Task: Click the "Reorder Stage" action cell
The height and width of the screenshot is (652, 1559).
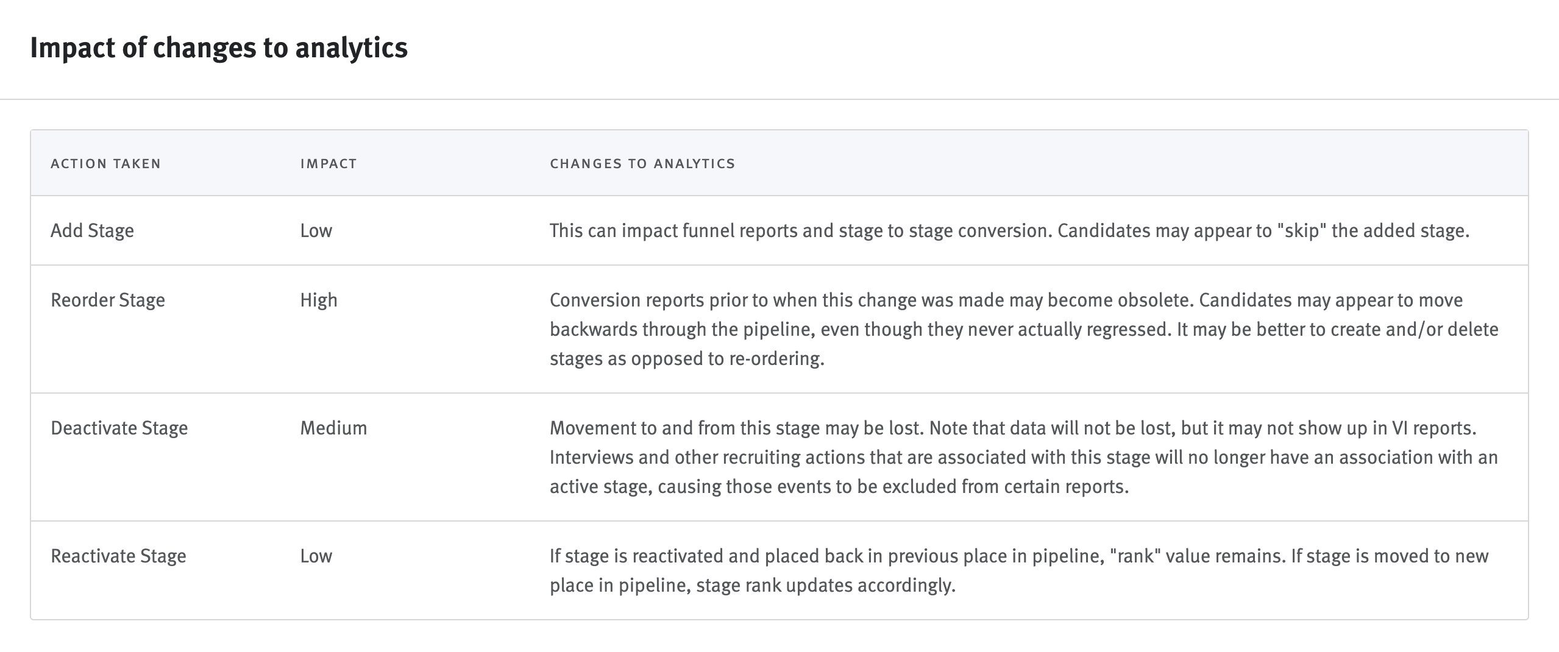Action: (108, 300)
